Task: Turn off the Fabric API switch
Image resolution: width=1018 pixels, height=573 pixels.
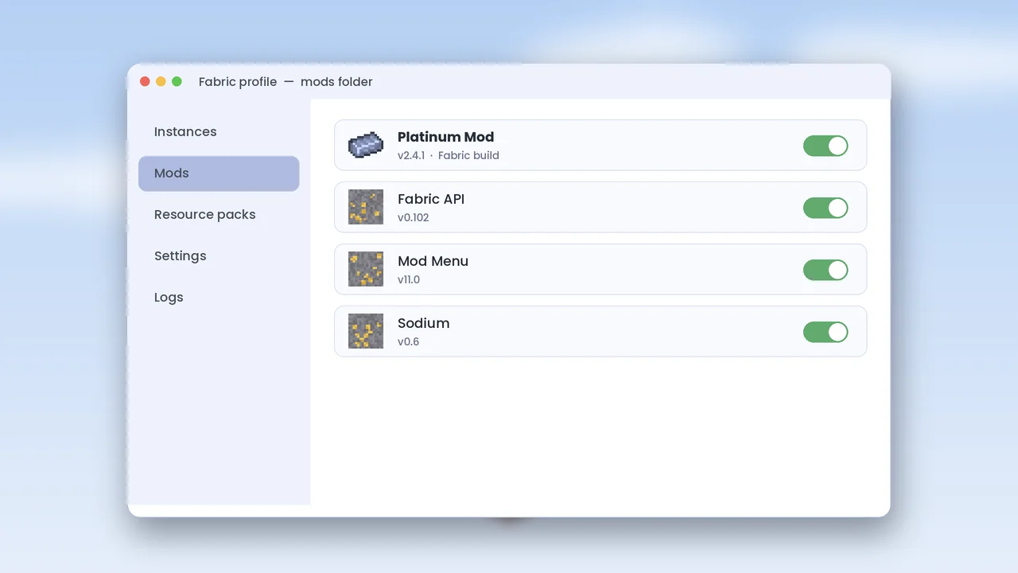Action: coord(826,208)
